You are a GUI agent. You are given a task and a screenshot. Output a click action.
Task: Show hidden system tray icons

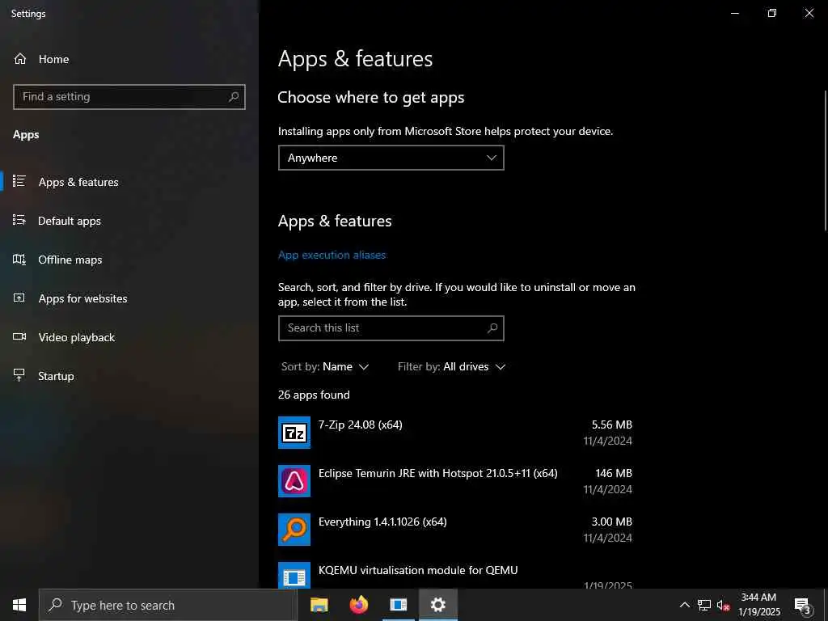[x=684, y=605]
